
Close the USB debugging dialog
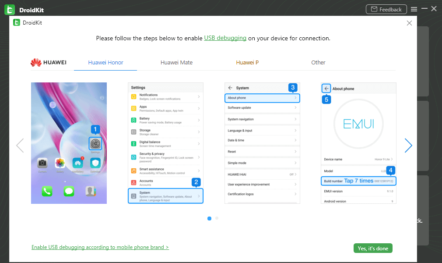[409, 23]
